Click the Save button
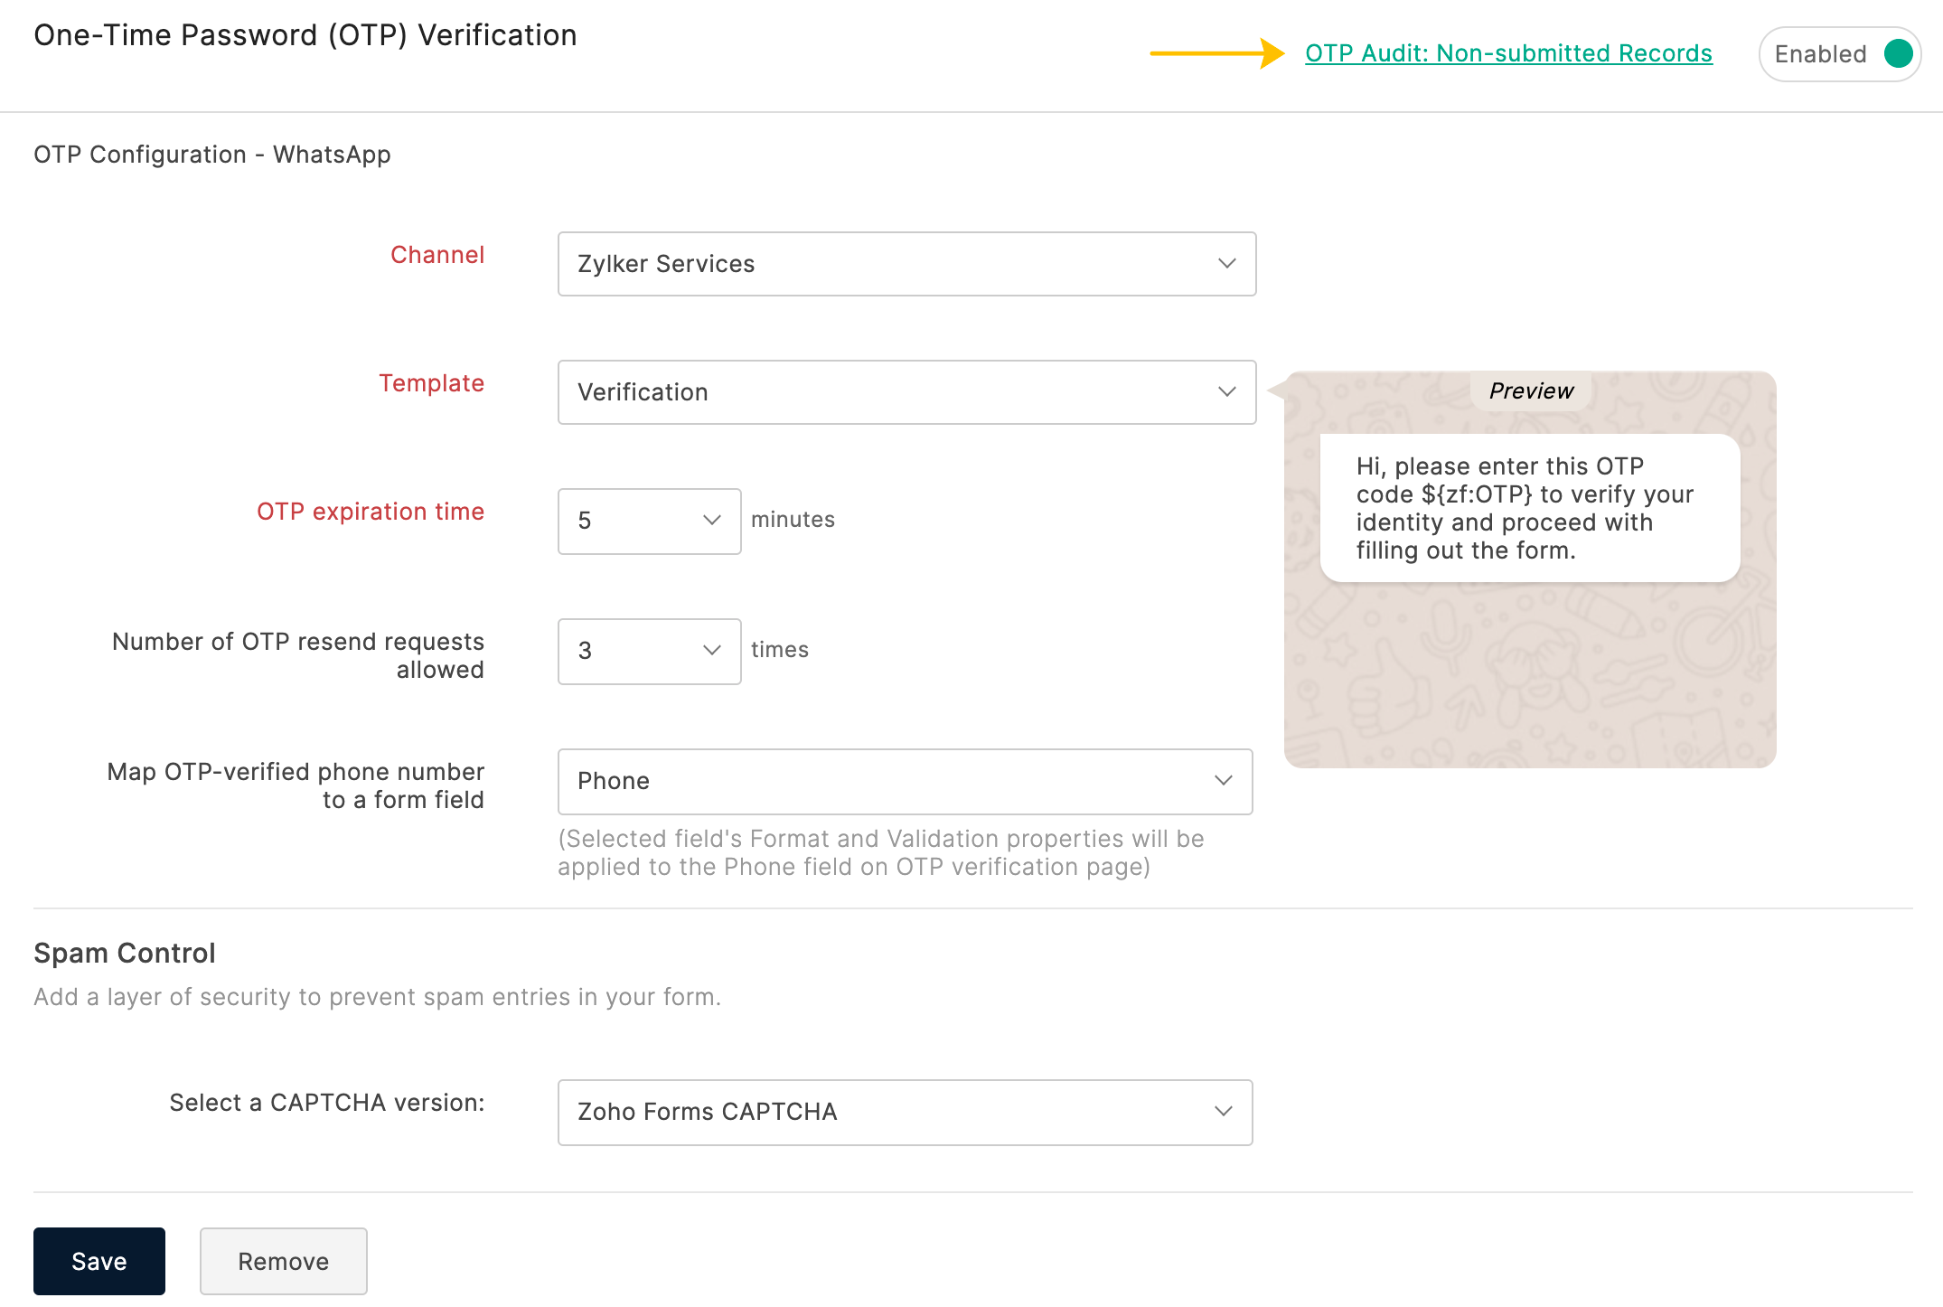1943x1307 pixels. pos(99,1261)
